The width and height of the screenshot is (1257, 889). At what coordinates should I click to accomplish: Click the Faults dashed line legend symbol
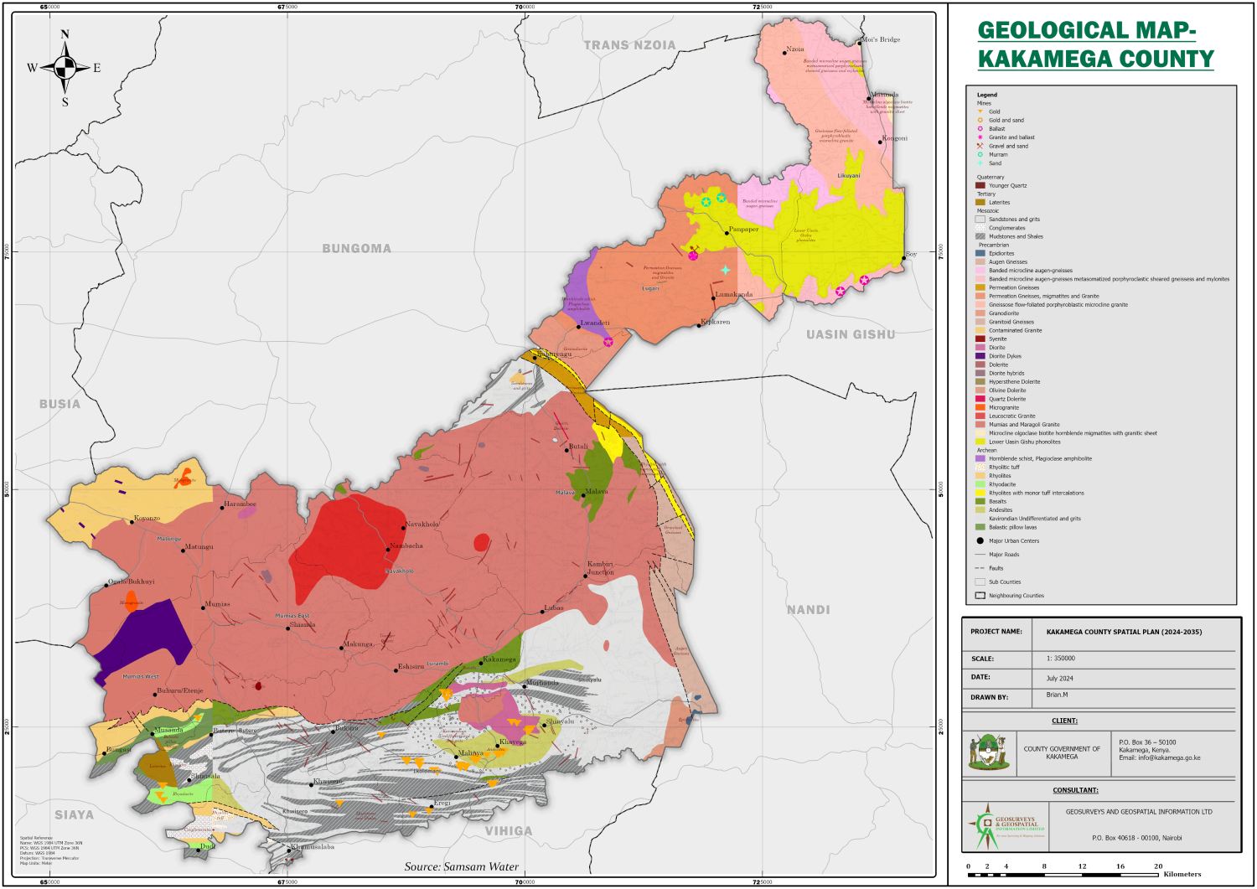(980, 568)
